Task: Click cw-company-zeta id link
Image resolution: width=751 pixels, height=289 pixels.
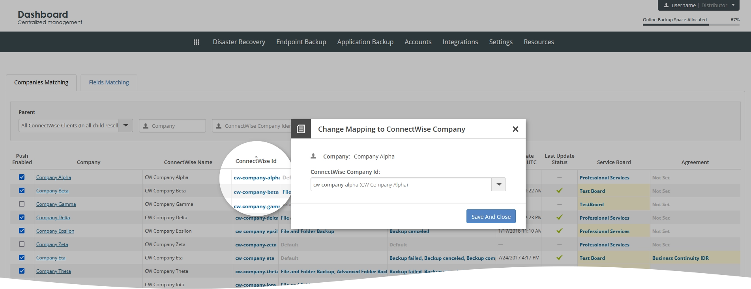Action: tap(256, 245)
